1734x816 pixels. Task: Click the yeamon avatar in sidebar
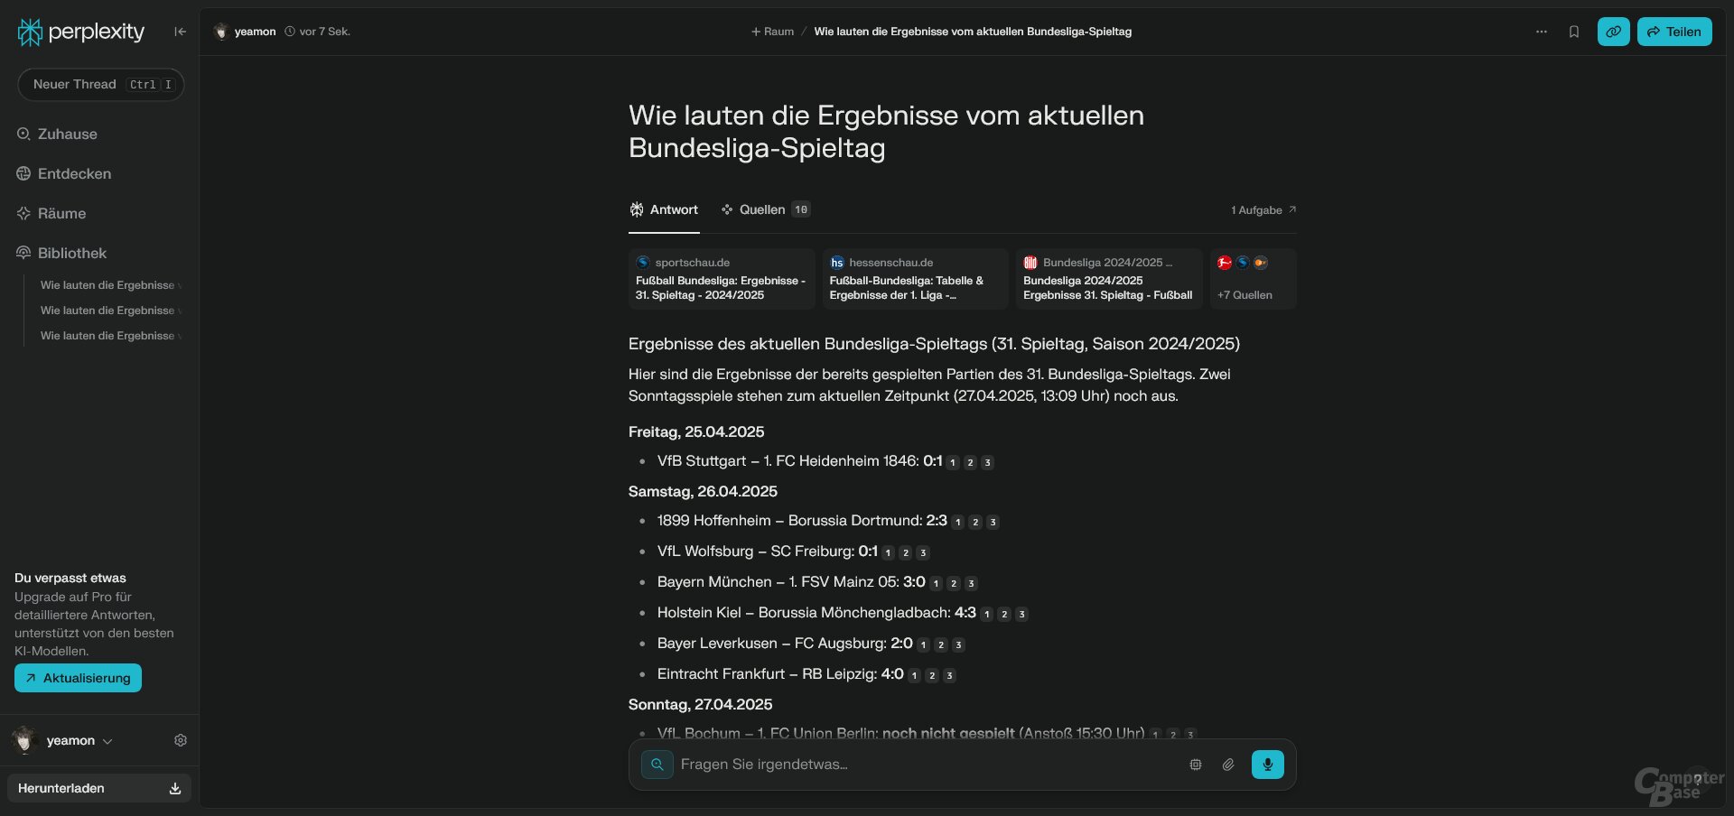(x=24, y=740)
